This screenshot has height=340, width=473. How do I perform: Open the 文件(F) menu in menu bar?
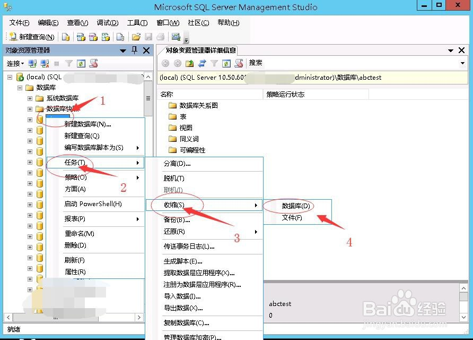tap(19, 23)
